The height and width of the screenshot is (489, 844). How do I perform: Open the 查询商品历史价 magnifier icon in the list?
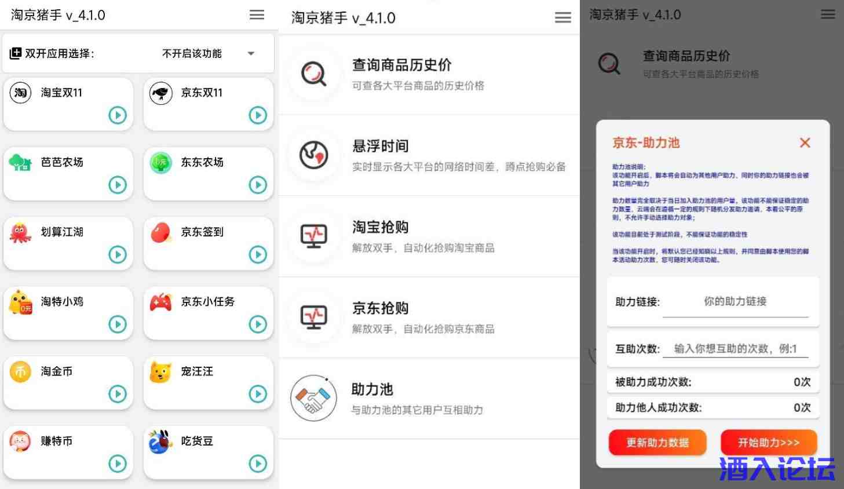(314, 74)
